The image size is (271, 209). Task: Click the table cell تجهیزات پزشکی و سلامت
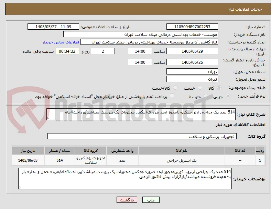point(91,160)
